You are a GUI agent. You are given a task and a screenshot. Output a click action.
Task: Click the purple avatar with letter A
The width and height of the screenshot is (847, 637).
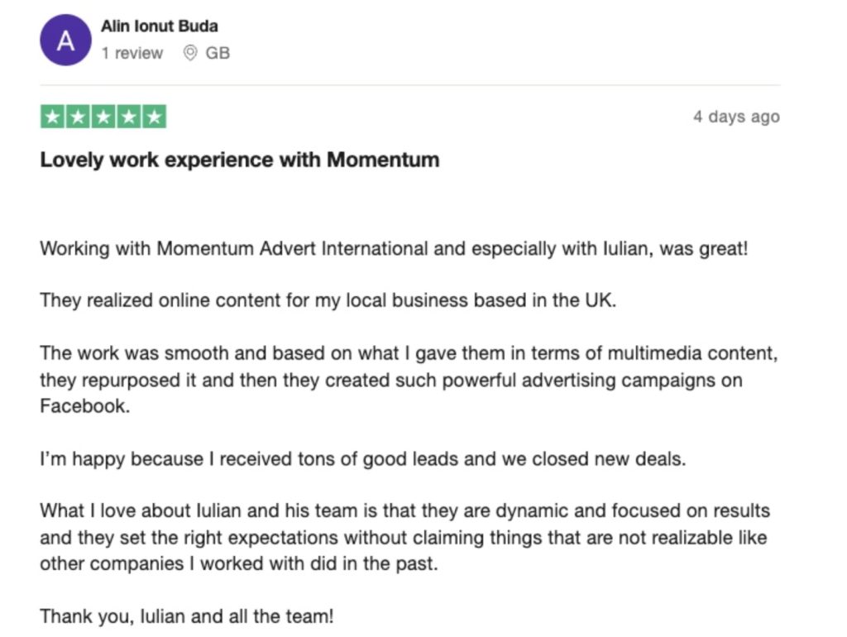click(65, 40)
